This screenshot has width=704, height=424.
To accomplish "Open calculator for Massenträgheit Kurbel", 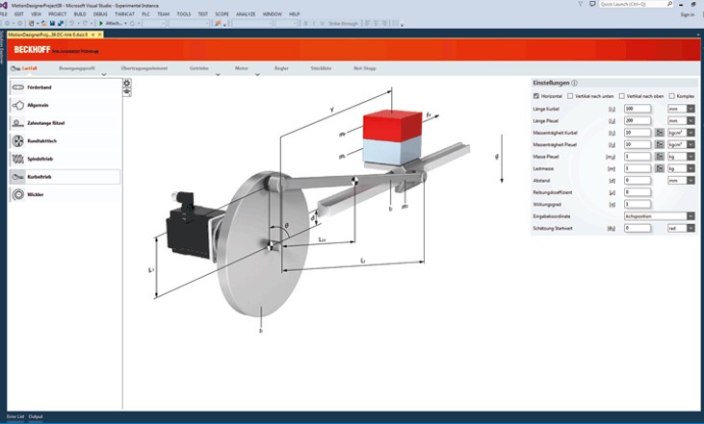I will click(x=660, y=132).
